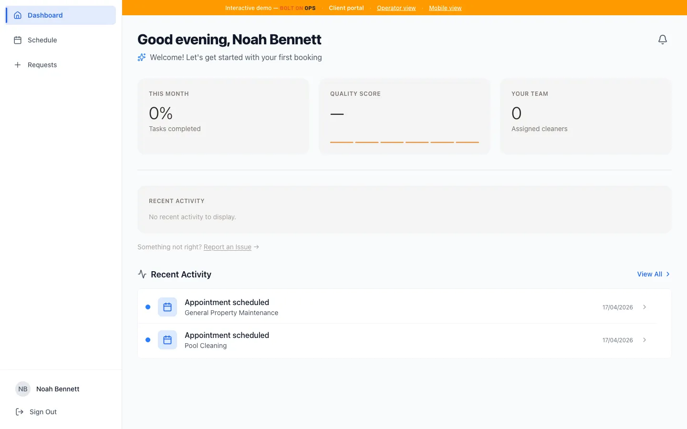This screenshot has height=429, width=687.
Task: Click the 17/04/2026 date on the Pool Cleaning row
Action: coord(617,340)
